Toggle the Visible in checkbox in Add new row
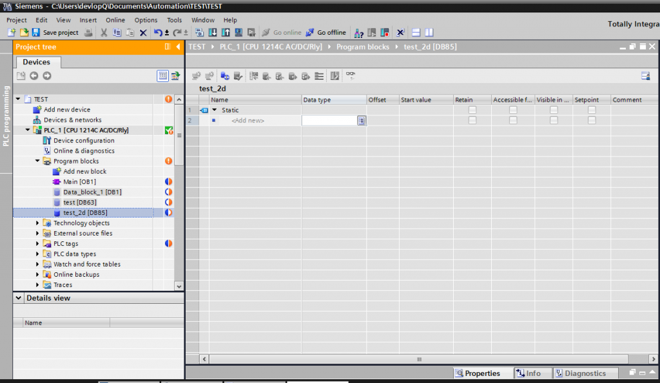The width and height of the screenshot is (660, 383). pos(554,120)
